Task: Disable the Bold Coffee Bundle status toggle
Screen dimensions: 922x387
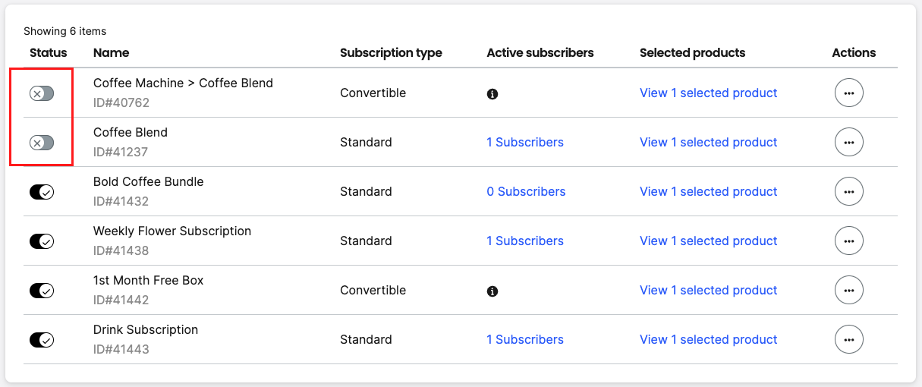Action: 42,192
